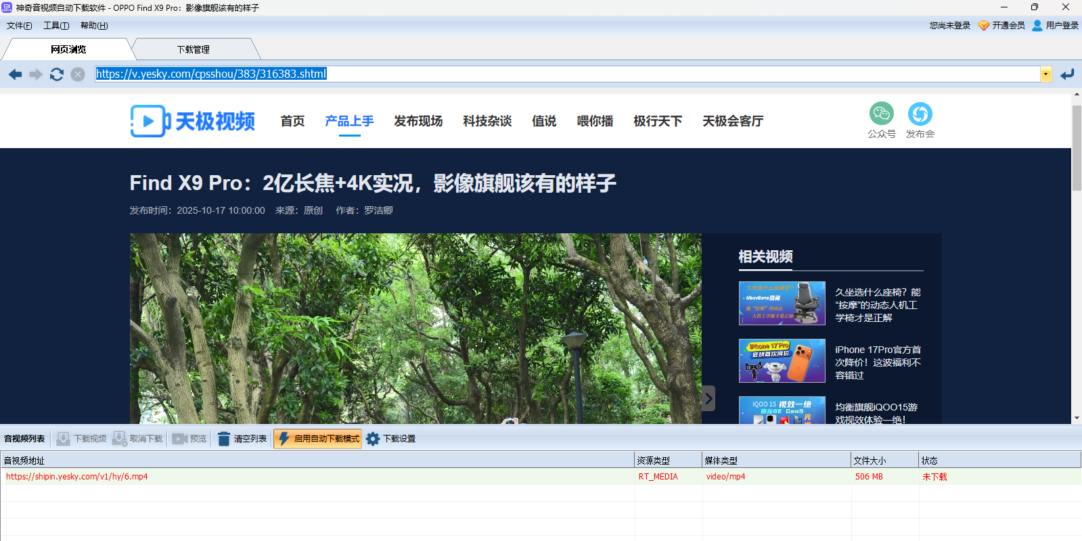The height and width of the screenshot is (541, 1082).
Task: Click the browser back arrow icon
Action: 15,74
